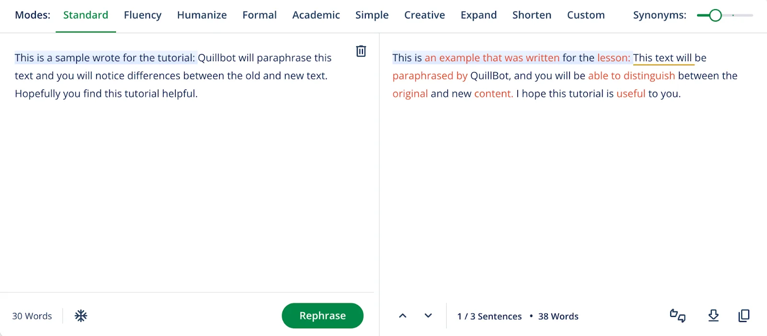This screenshot has height=336, width=767.
Task: Switch to Fluency mode
Action: tap(142, 15)
